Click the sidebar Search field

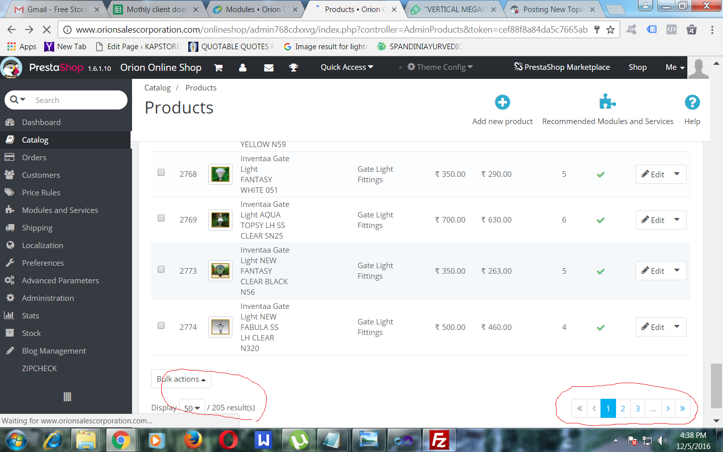(x=66, y=100)
